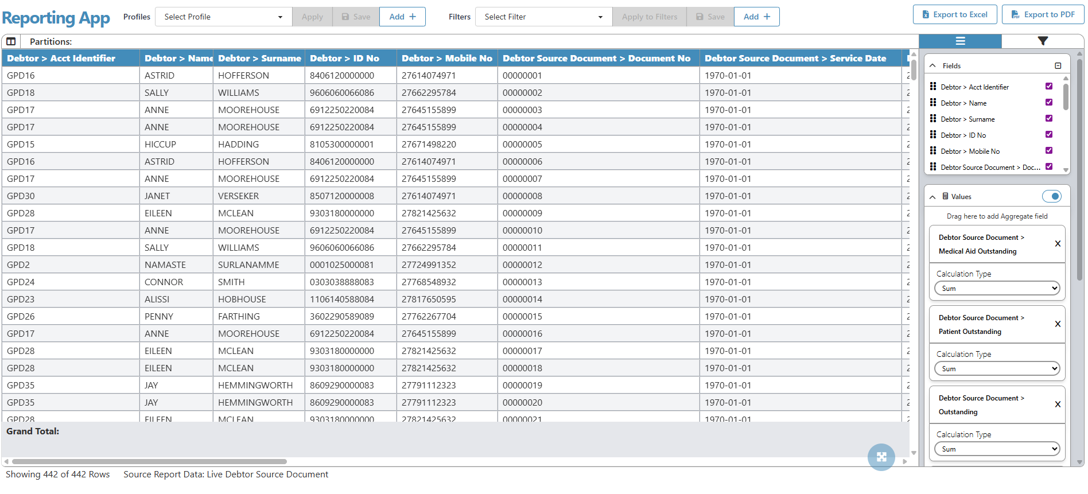
Task: Collapse the Fields section chevron
Action: [932, 66]
